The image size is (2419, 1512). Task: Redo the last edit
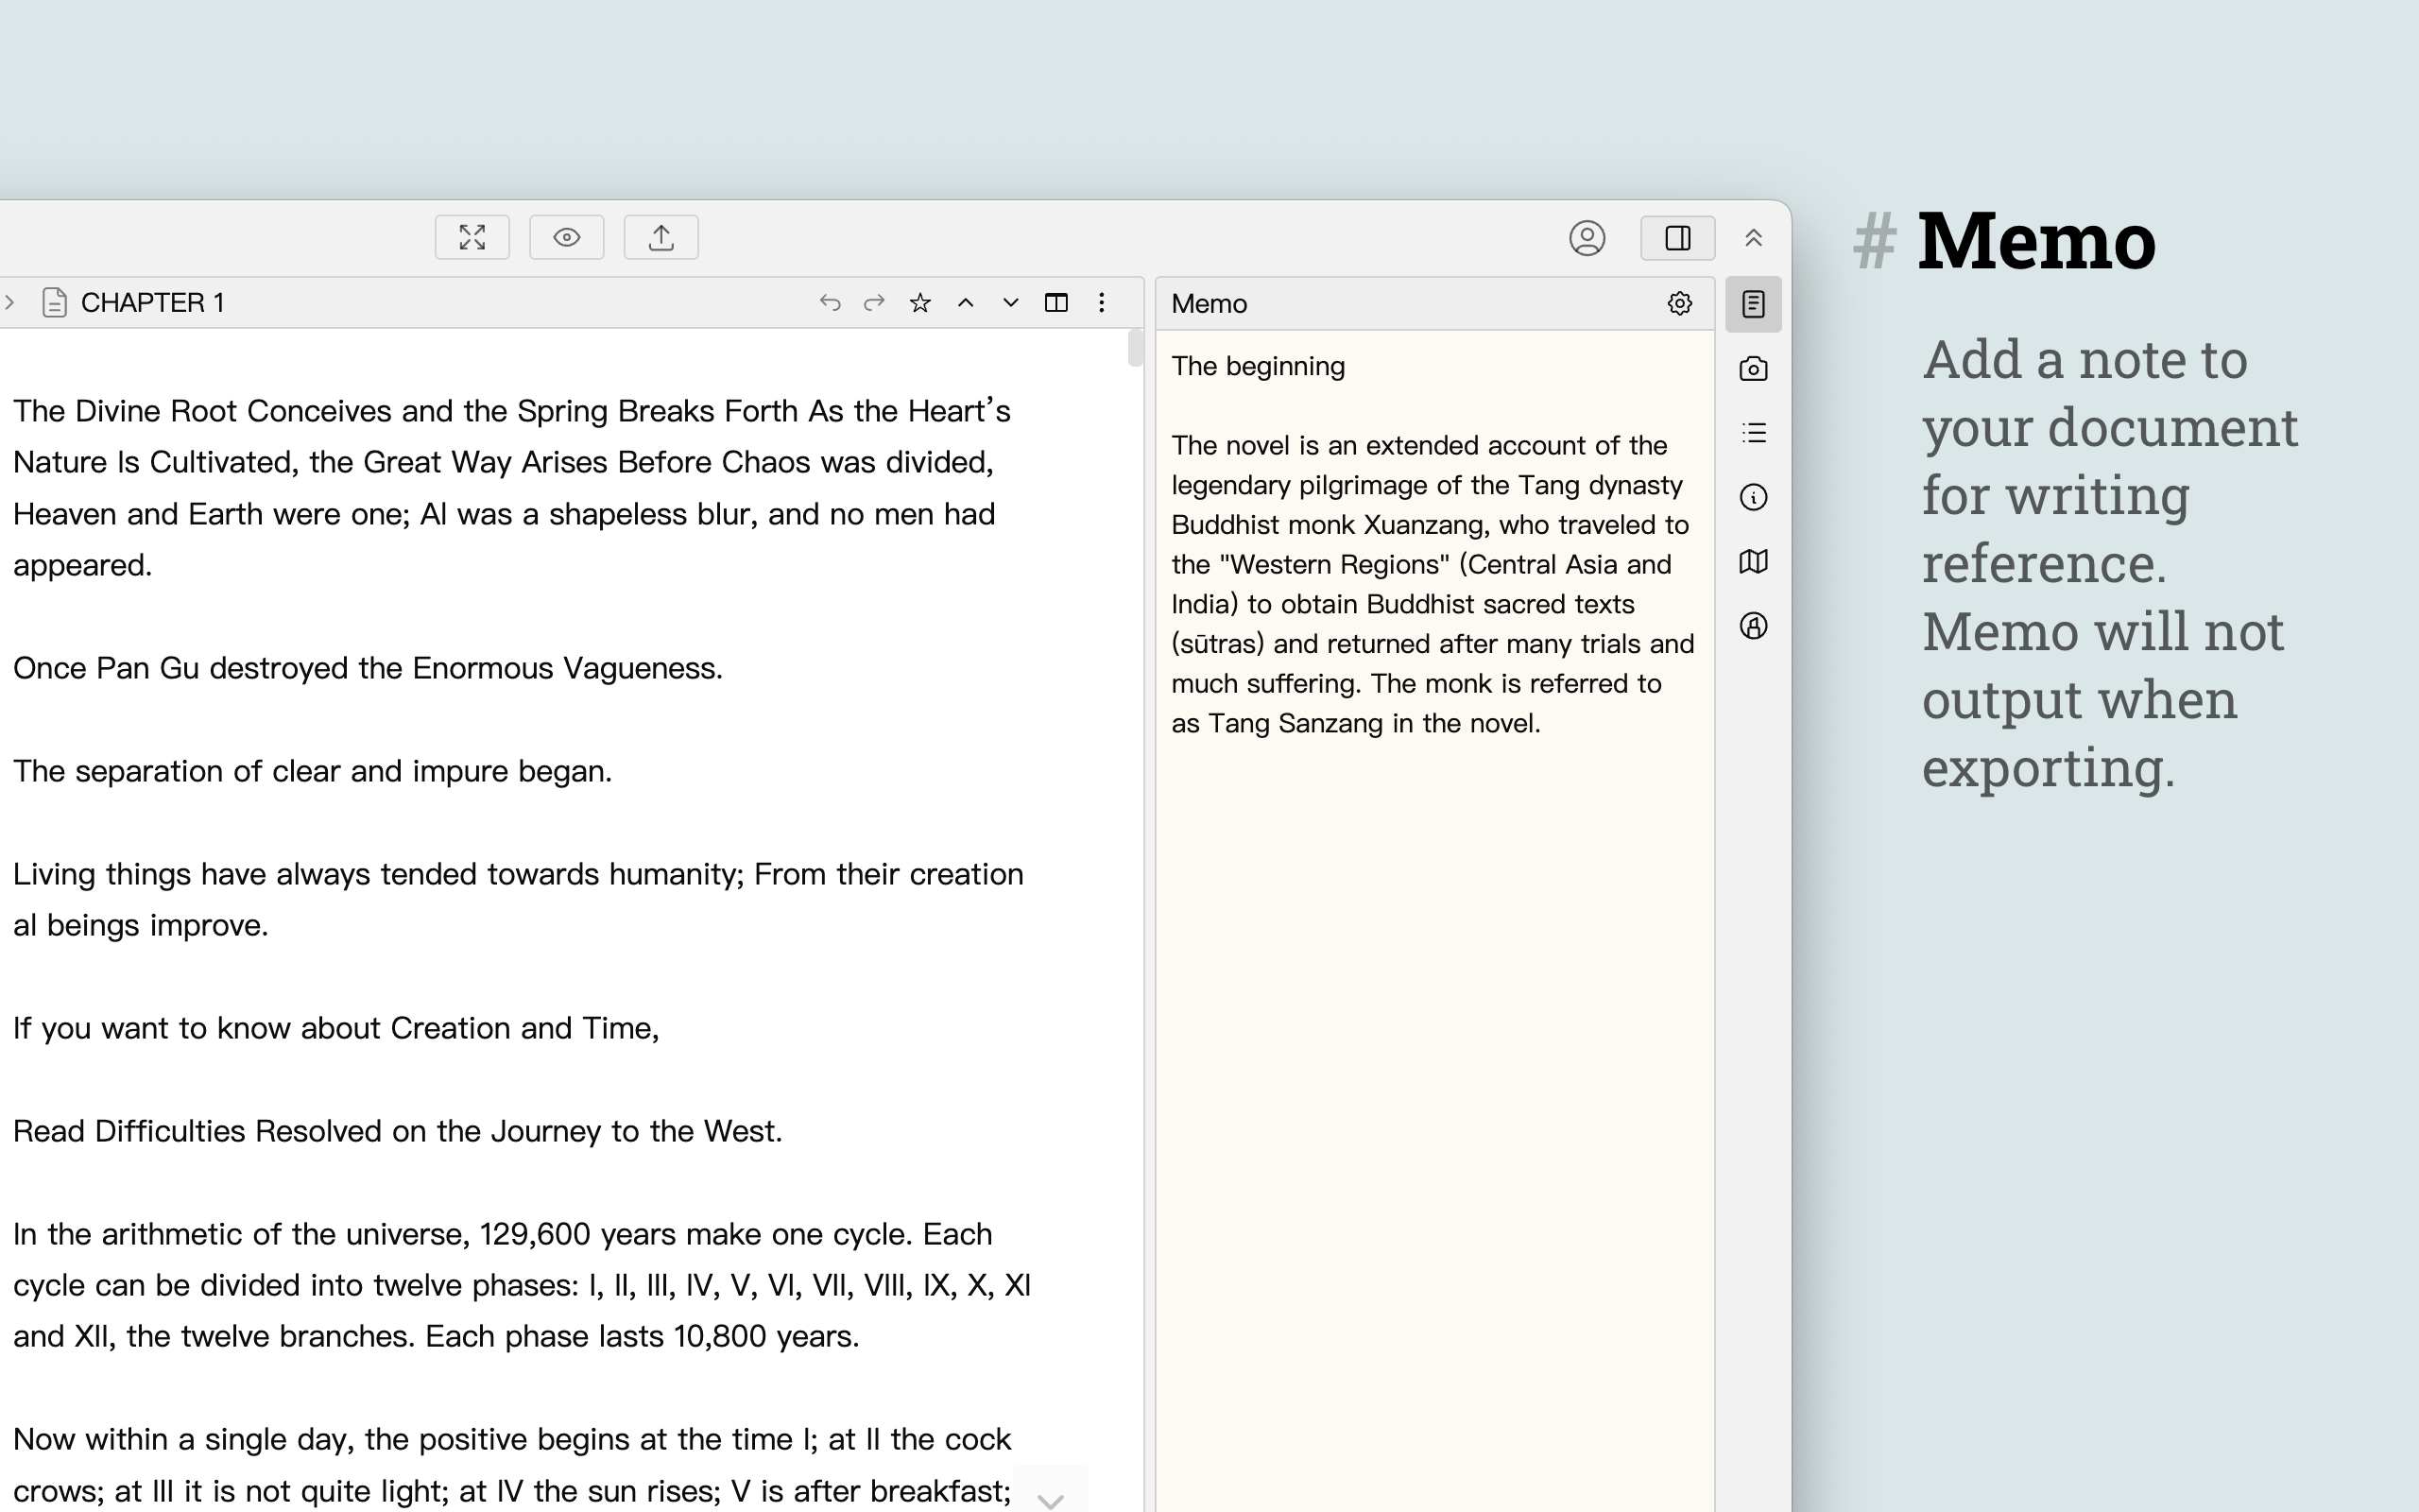point(875,302)
